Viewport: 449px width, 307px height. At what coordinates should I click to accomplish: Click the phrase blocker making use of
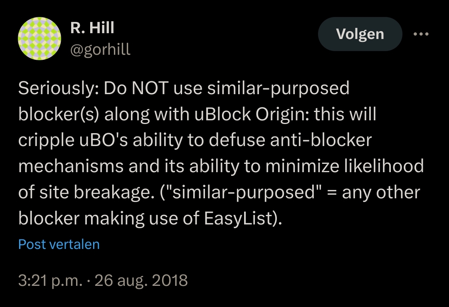click(109, 219)
